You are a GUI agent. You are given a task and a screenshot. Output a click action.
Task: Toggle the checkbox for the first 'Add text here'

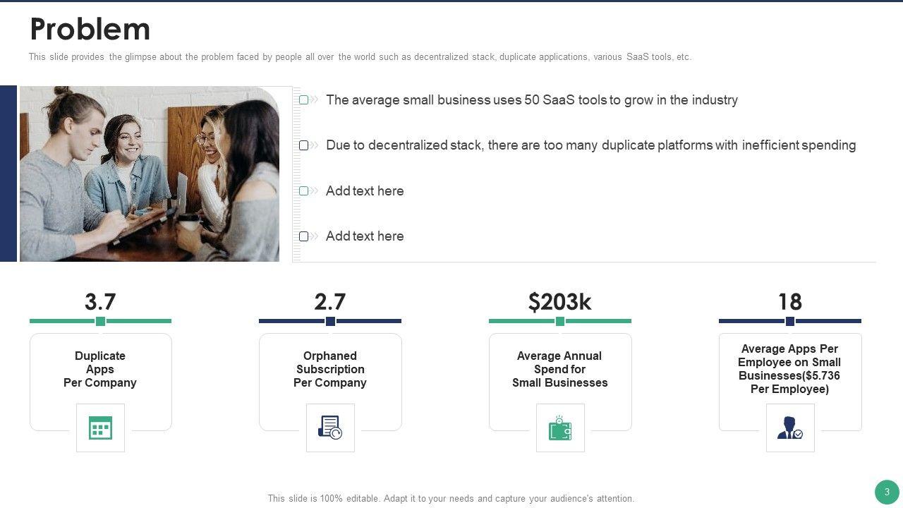tap(304, 191)
